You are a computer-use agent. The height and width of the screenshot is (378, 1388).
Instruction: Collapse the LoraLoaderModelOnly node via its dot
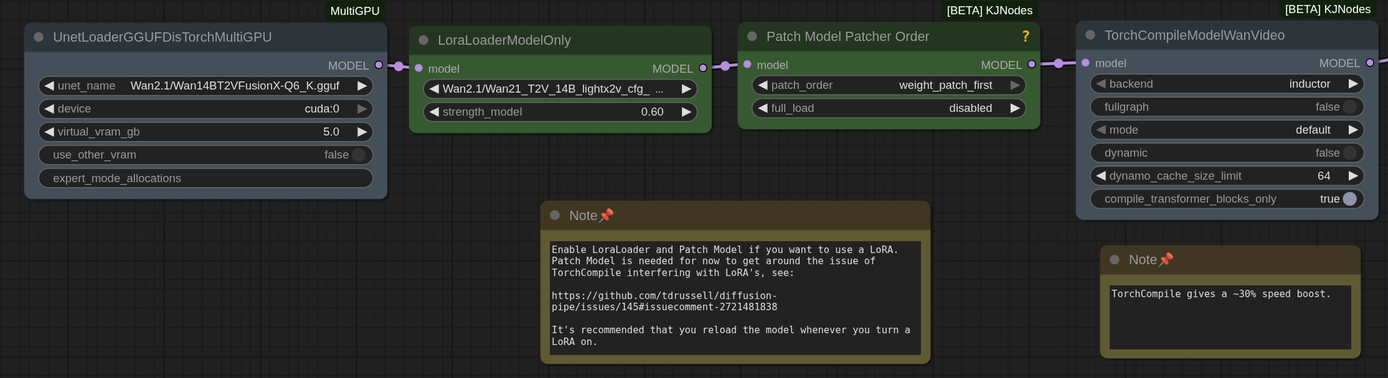(x=423, y=40)
